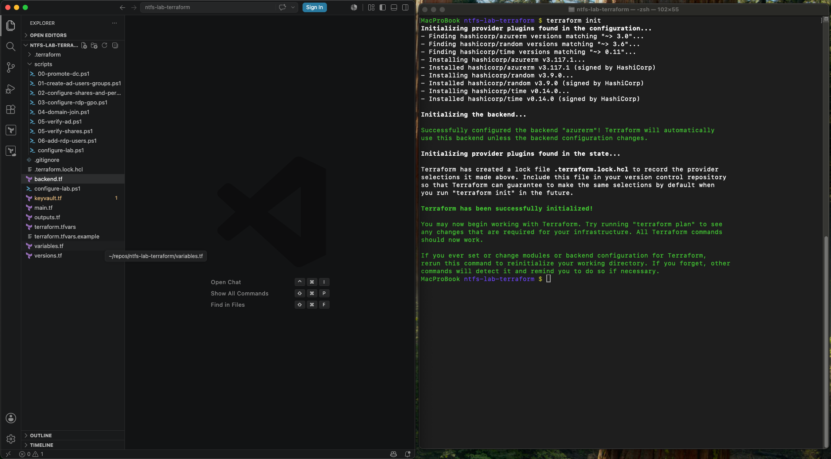Go back using the navigation arrow

(122, 7)
